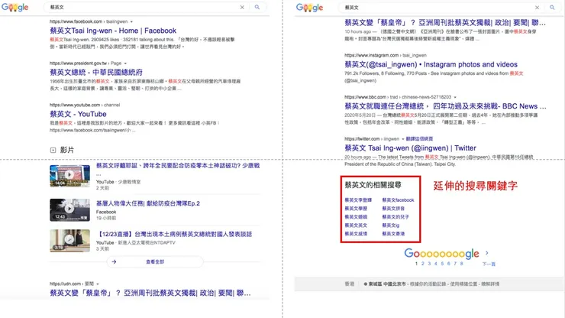Click footer link 瞭解詳情
565x318 pixels.
tap(490, 284)
